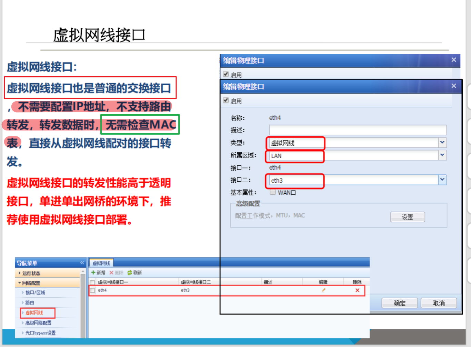Click the 新增 add icon in toolbar

[93, 272]
